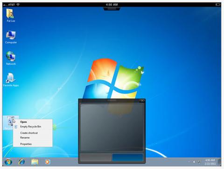Open the Pat Lee user folder icon
The image size is (224, 169).
click(11, 15)
